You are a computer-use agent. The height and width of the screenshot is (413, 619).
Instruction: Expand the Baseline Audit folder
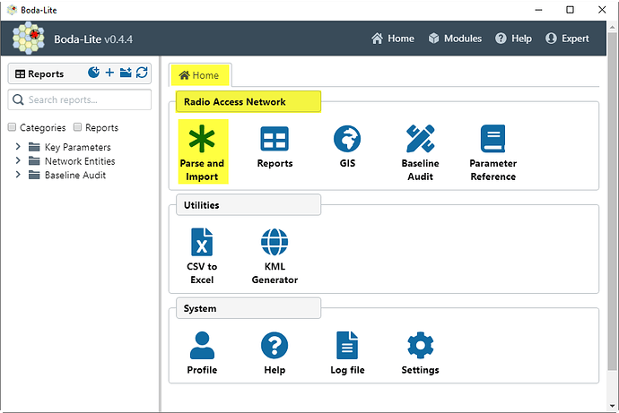18,175
